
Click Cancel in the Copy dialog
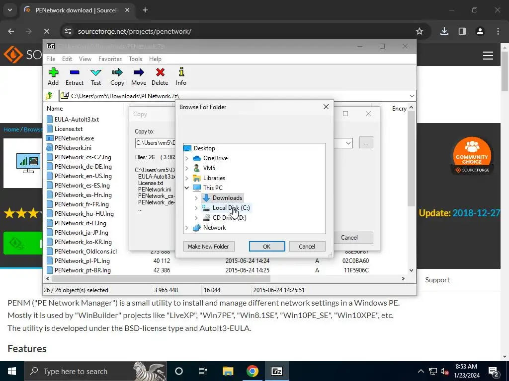(353, 238)
